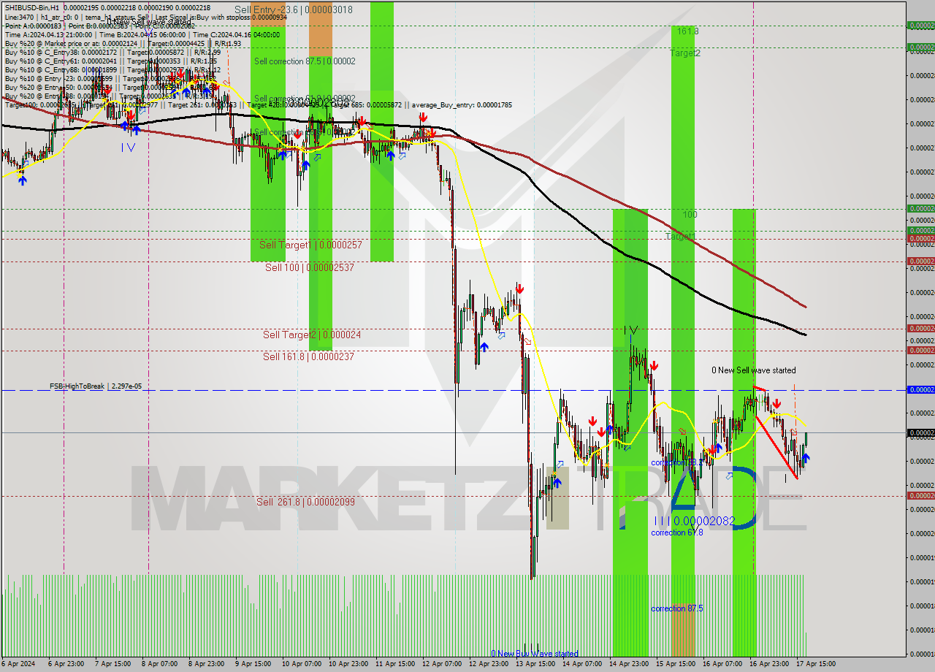
Task: Click the '0 New Buy Wave started' label
Action: [535, 654]
